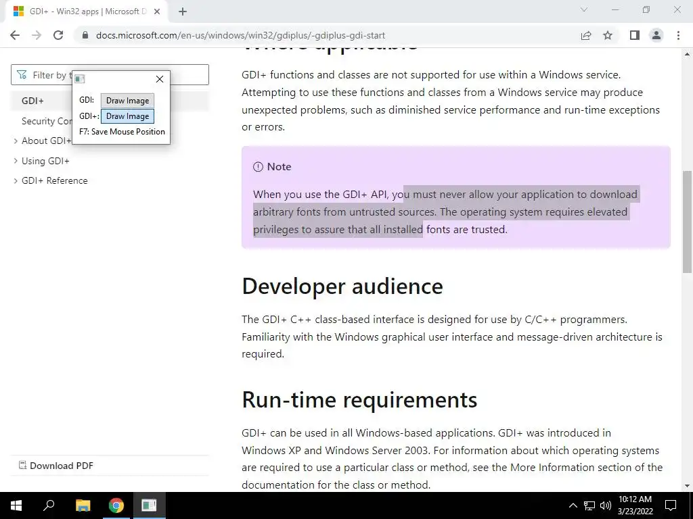Minimize the Chrome window
This screenshot has width=693, height=519.
click(615, 9)
